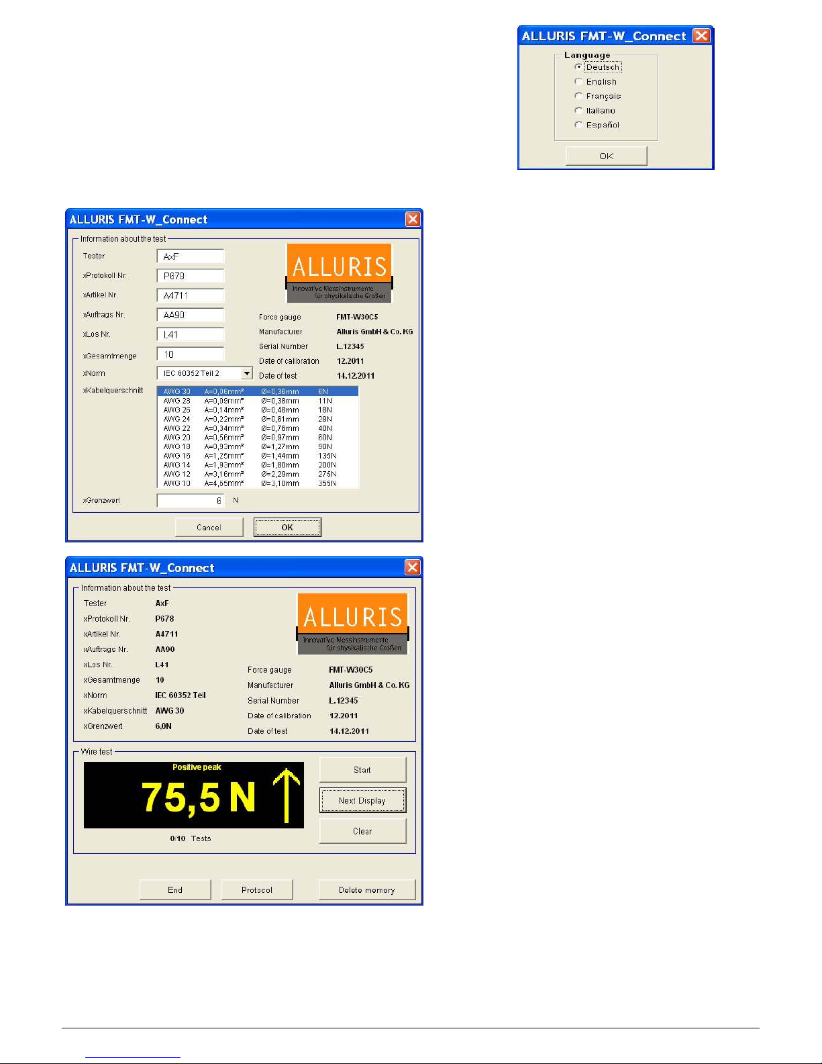Close the wire test window

(x=413, y=567)
